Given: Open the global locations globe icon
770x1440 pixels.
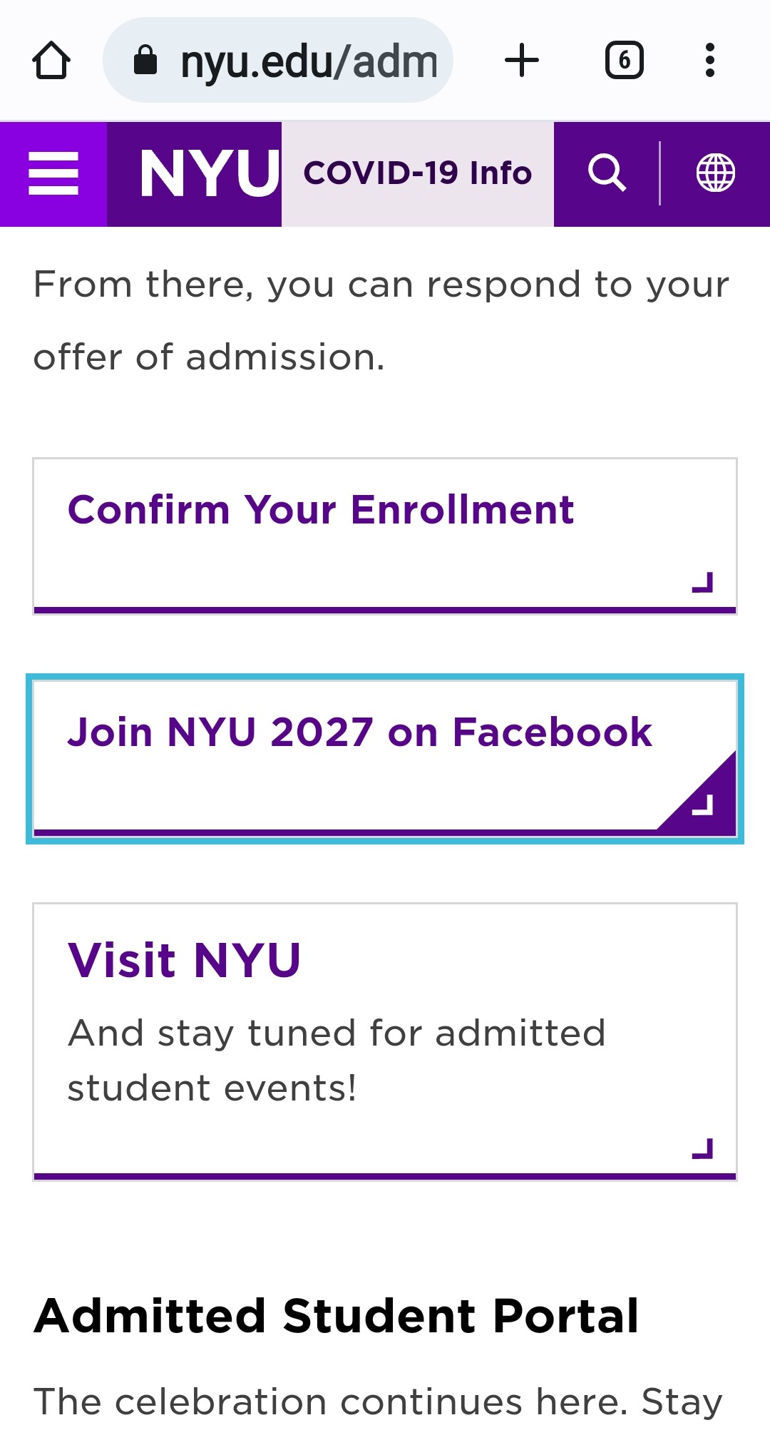Looking at the screenshot, I should (715, 173).
